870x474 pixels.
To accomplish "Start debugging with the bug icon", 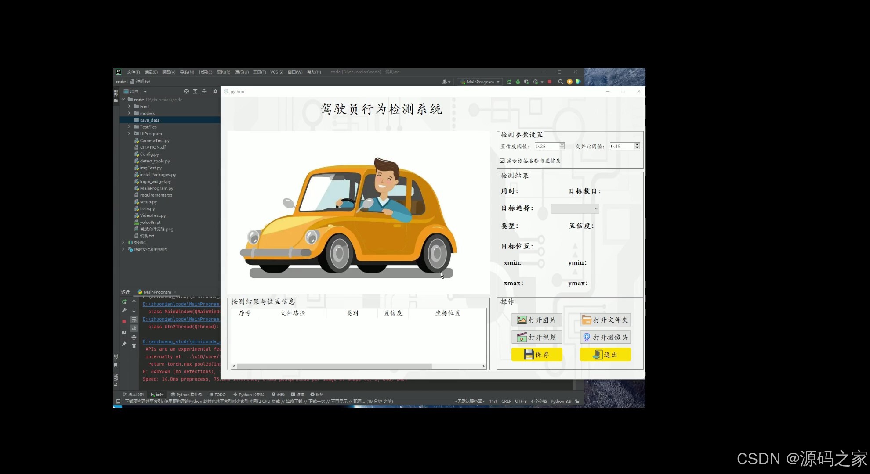I will [x=518, y=82].
